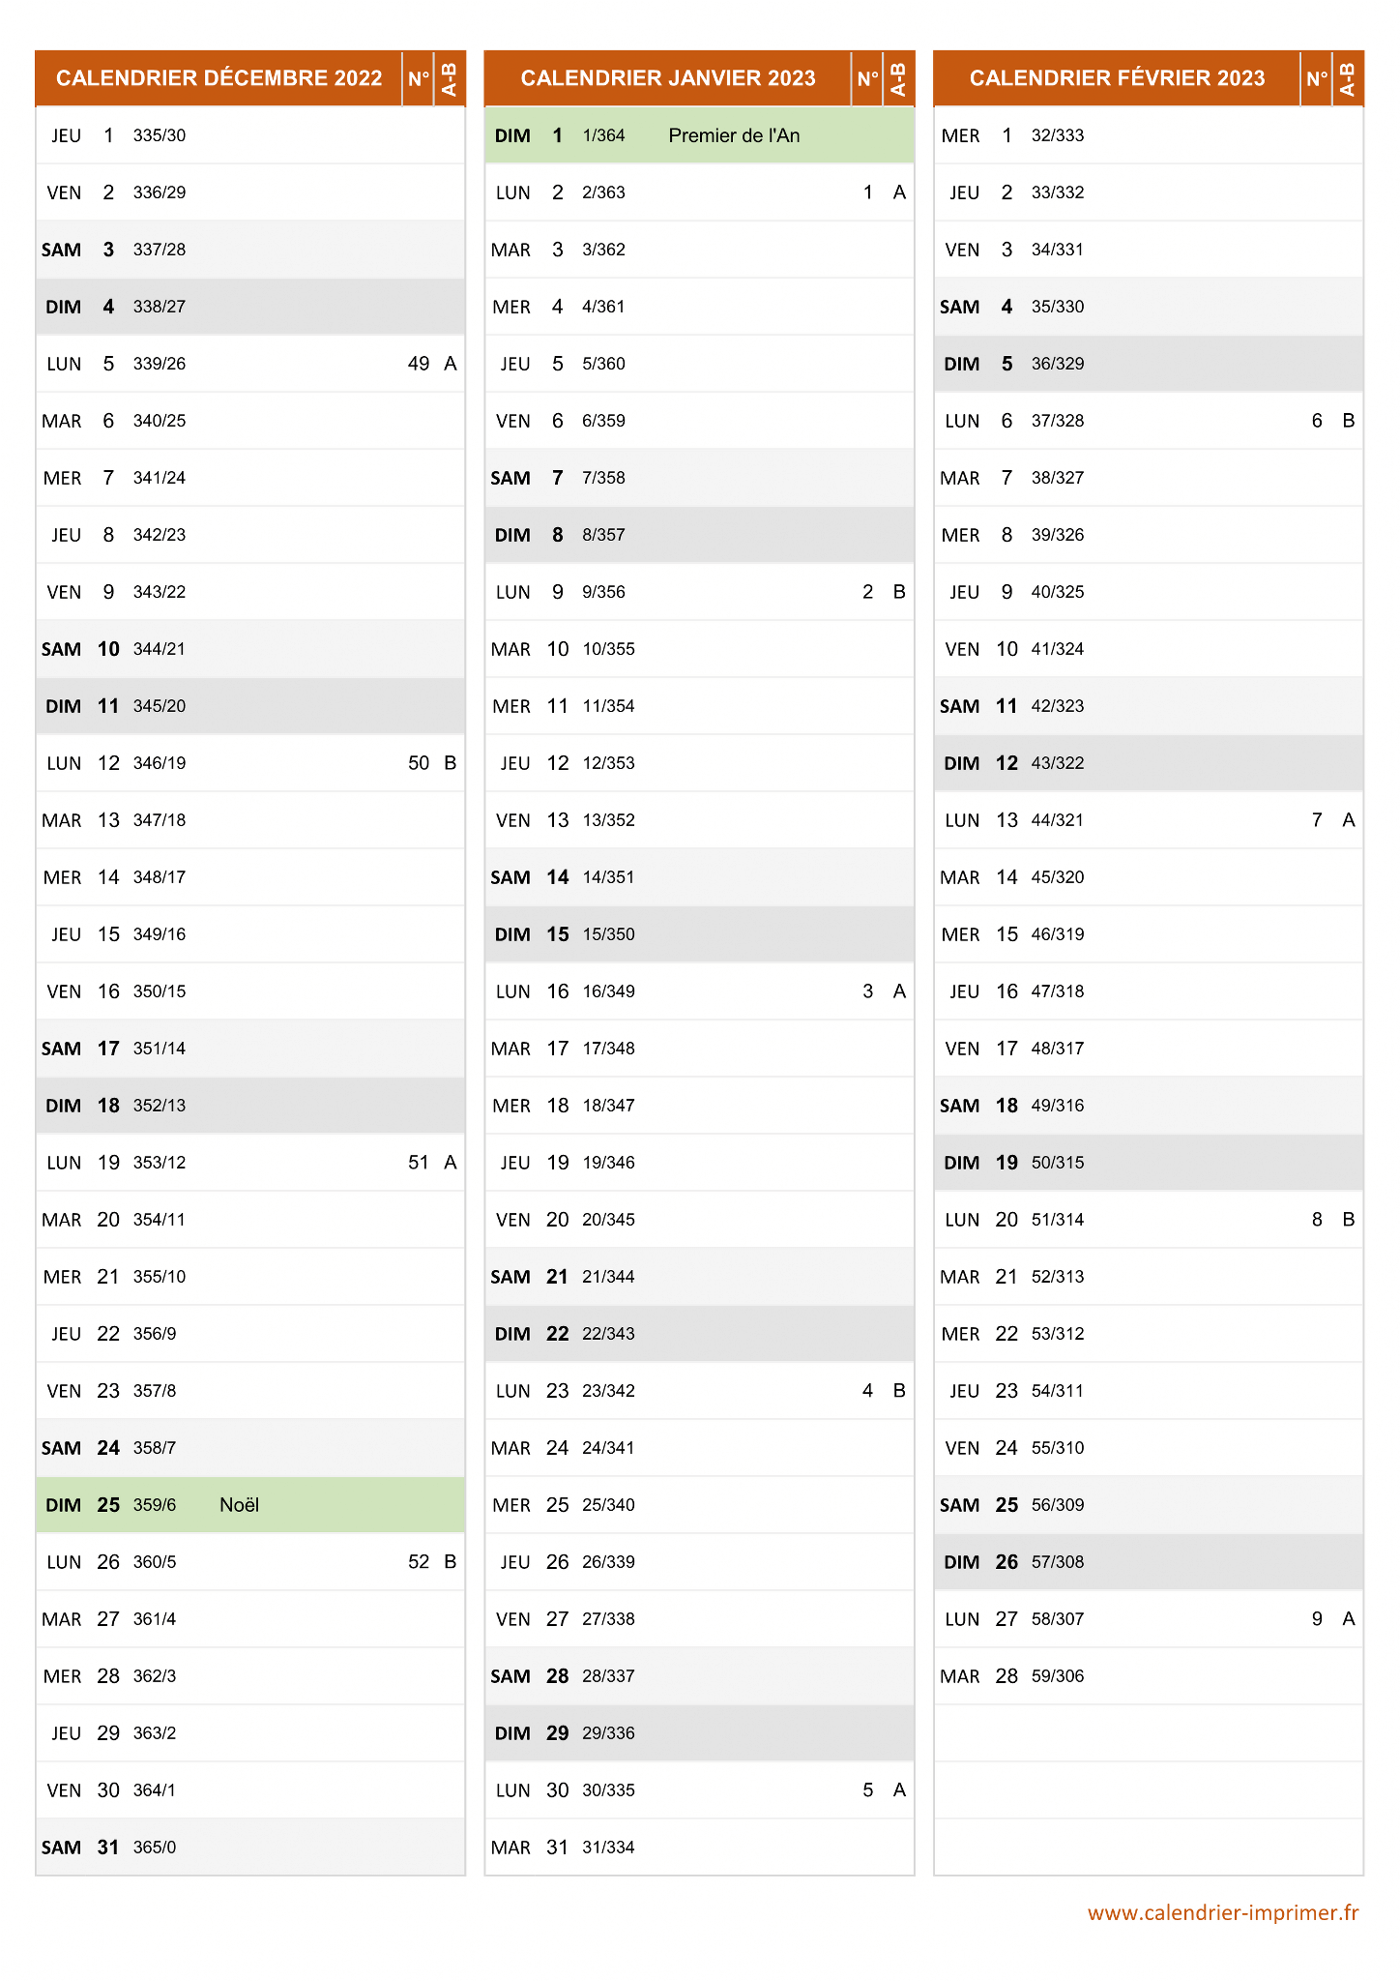This screenshot has height=1981, width=1400.
Task: Select Sunday February 12 row
Action: point(1149,763)
